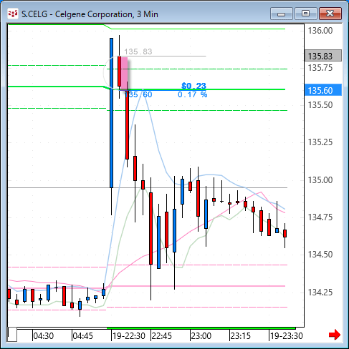Click the 136.00 price axis label

(x=320, y=31)
